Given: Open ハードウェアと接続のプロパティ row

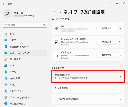Looking at the screenshot, I should tap(88, 99).
